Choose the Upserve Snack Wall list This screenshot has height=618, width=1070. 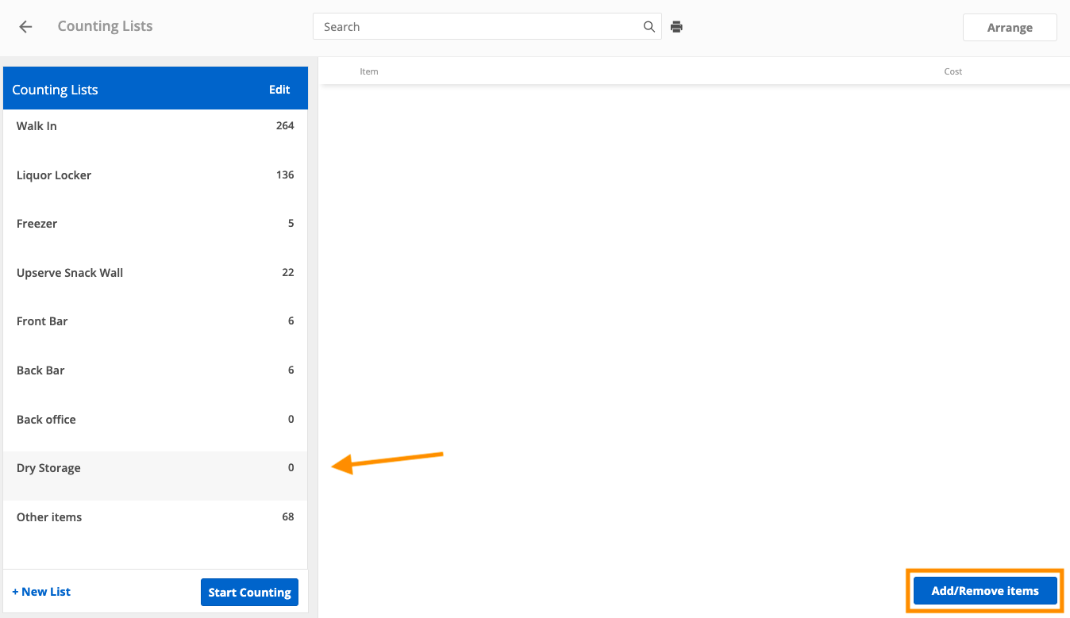click(x=155, y=273)
